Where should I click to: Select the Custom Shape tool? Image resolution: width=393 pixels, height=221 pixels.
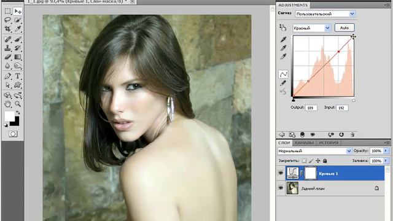18,85
